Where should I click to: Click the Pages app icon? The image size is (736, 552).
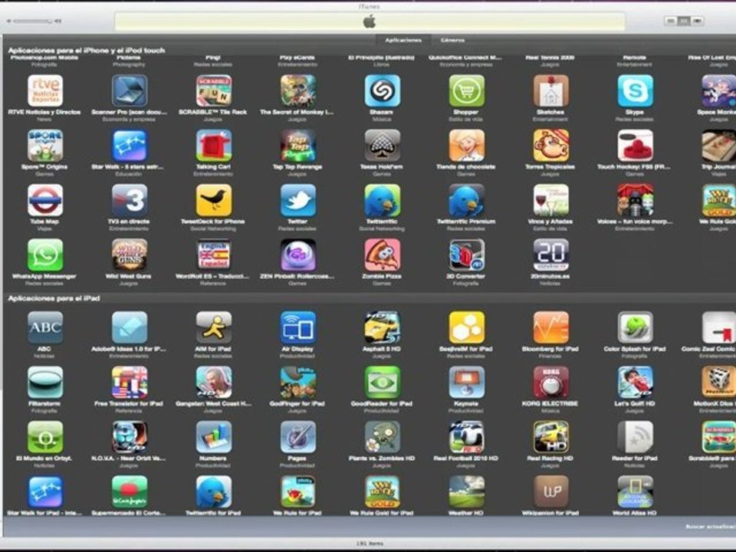click(298, 437)
